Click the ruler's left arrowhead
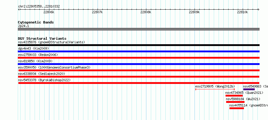Image resolution: width=268 pixels, height=120 pixels. (19, 10)
